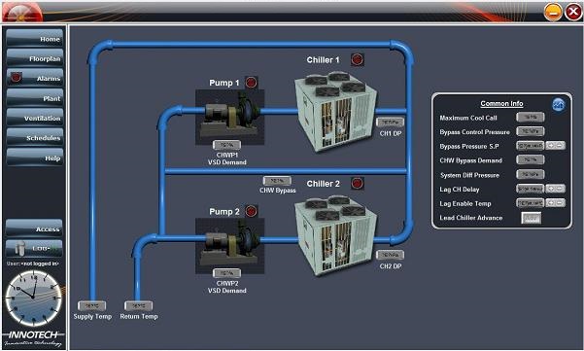The height and width of the screenshot is (351, 584).
Task: Increase the Bypass Pressure S.P with plus
Action: [551, 146]
